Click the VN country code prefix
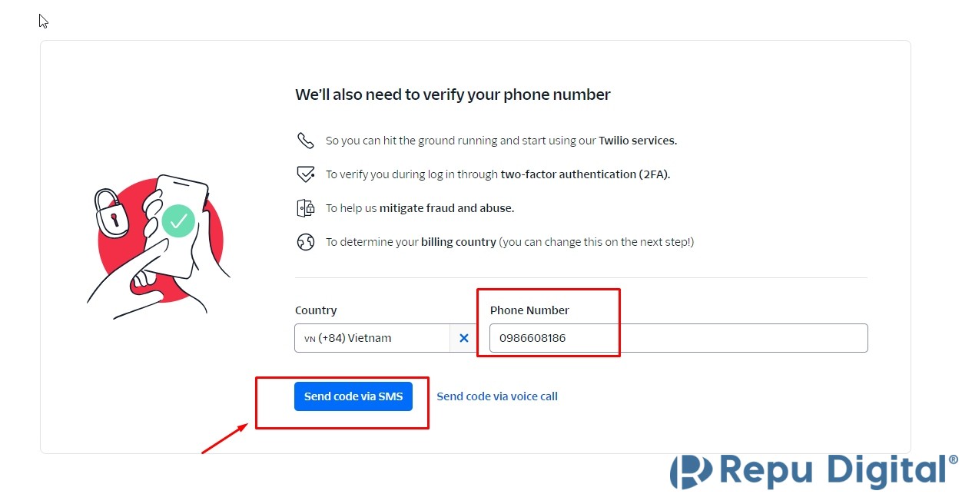 [310, 339]
